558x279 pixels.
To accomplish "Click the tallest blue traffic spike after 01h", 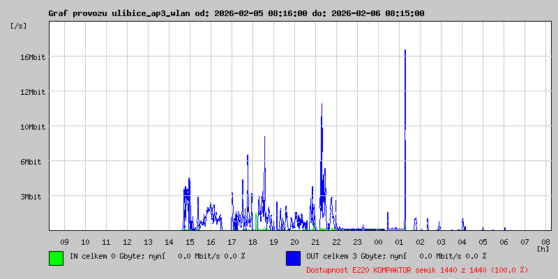I will click(405, 139).
